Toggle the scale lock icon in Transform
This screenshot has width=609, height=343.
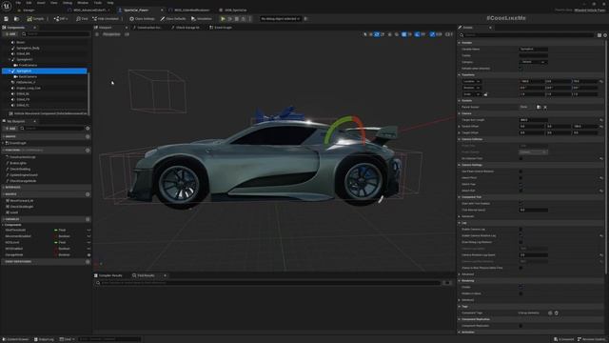coord(485,94)
